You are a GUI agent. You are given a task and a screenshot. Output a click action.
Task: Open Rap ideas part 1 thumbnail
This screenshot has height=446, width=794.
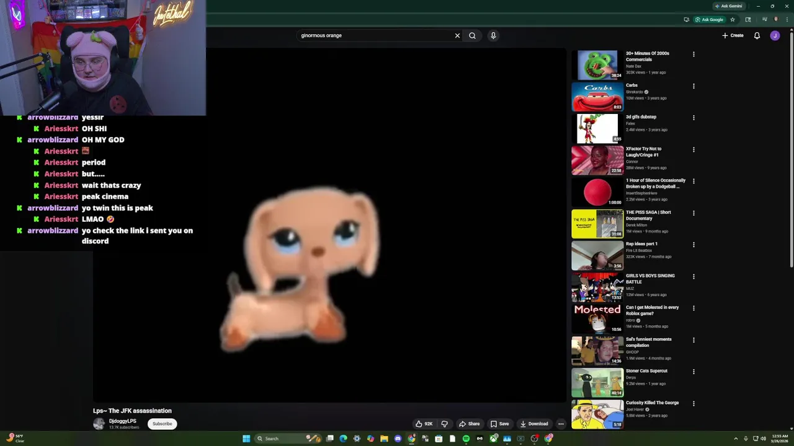pos(597,255)
